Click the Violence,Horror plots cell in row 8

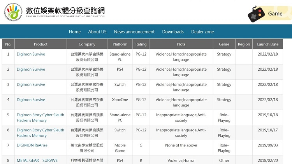pos(181,160)
